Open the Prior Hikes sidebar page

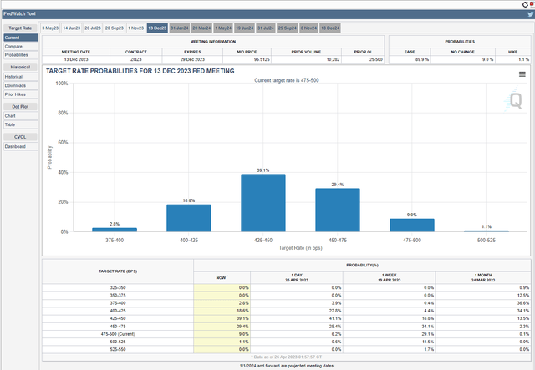[x=15, y=94]
